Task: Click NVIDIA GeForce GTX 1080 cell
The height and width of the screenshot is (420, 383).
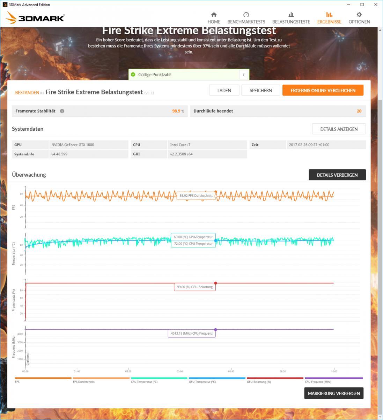Action: (89, 145)
